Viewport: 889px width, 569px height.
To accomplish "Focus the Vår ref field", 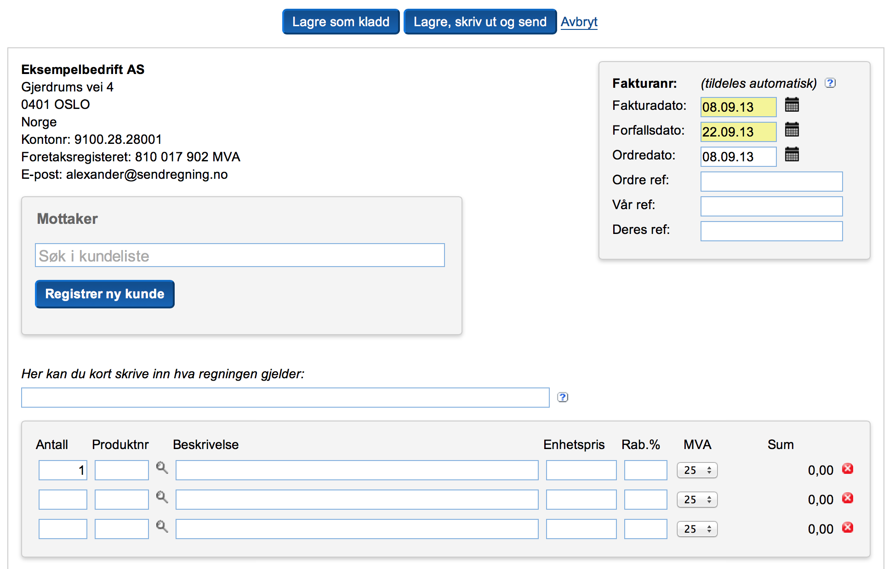I will pyautogui.click(x=771, y=206).
